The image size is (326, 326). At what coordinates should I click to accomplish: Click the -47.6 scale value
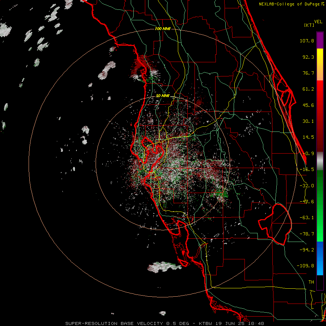coord(307,202)
